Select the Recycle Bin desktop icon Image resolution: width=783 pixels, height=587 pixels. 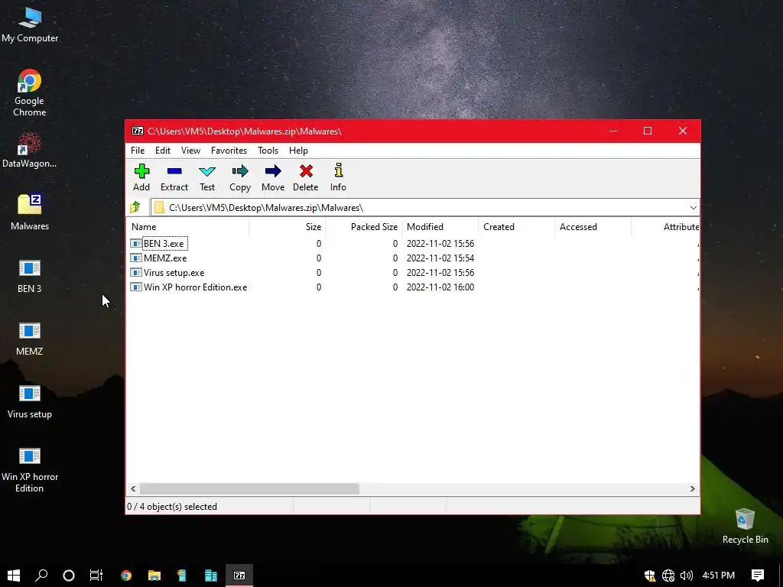pos(745,526)
